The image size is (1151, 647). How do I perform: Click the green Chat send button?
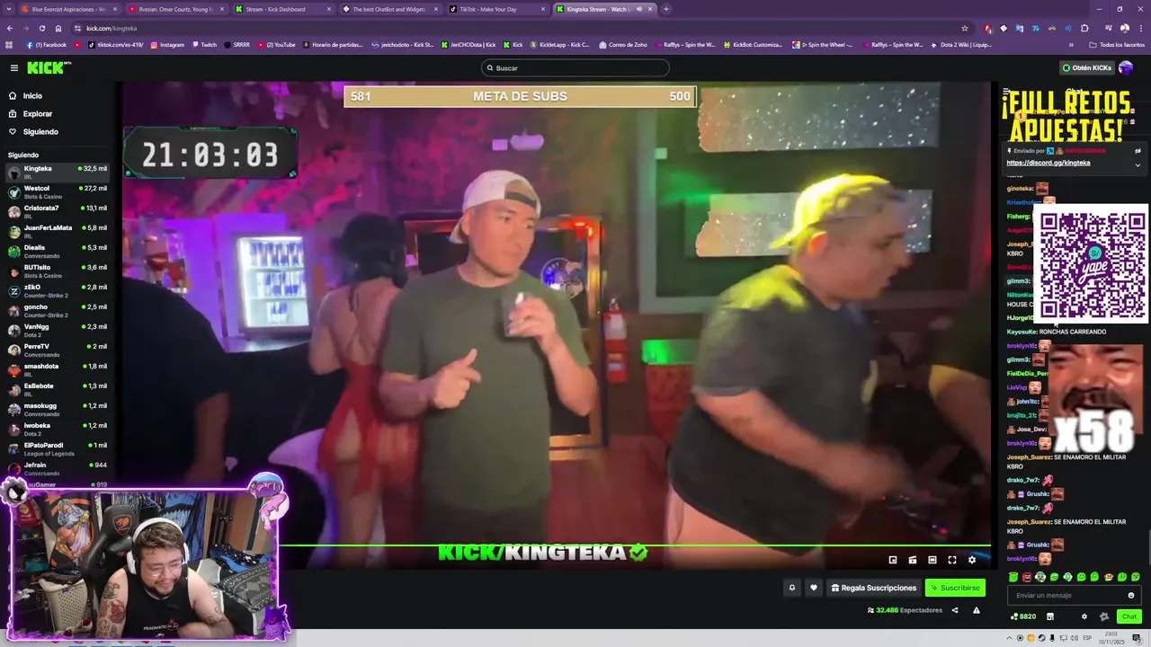(x=1129, y=616)
